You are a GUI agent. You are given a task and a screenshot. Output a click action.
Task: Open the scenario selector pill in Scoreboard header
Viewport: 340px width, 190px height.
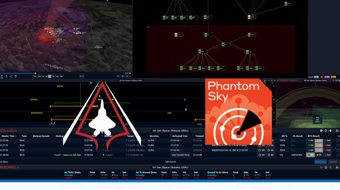(x=170, y=167)
